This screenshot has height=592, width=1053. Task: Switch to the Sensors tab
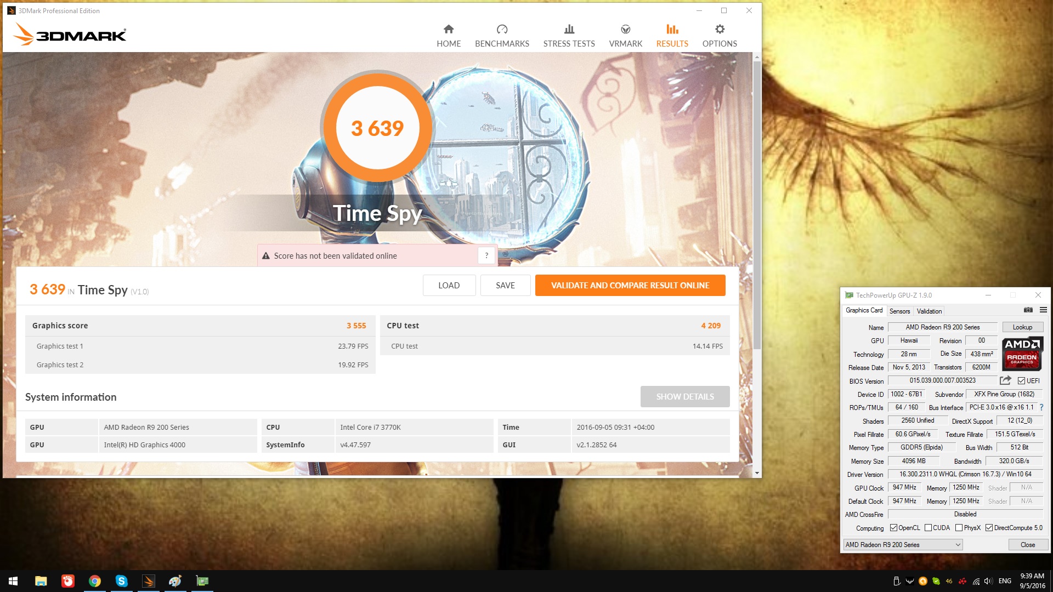pos(899,311)
